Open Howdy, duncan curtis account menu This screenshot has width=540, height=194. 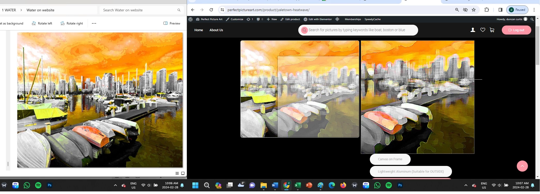point(512,19)
